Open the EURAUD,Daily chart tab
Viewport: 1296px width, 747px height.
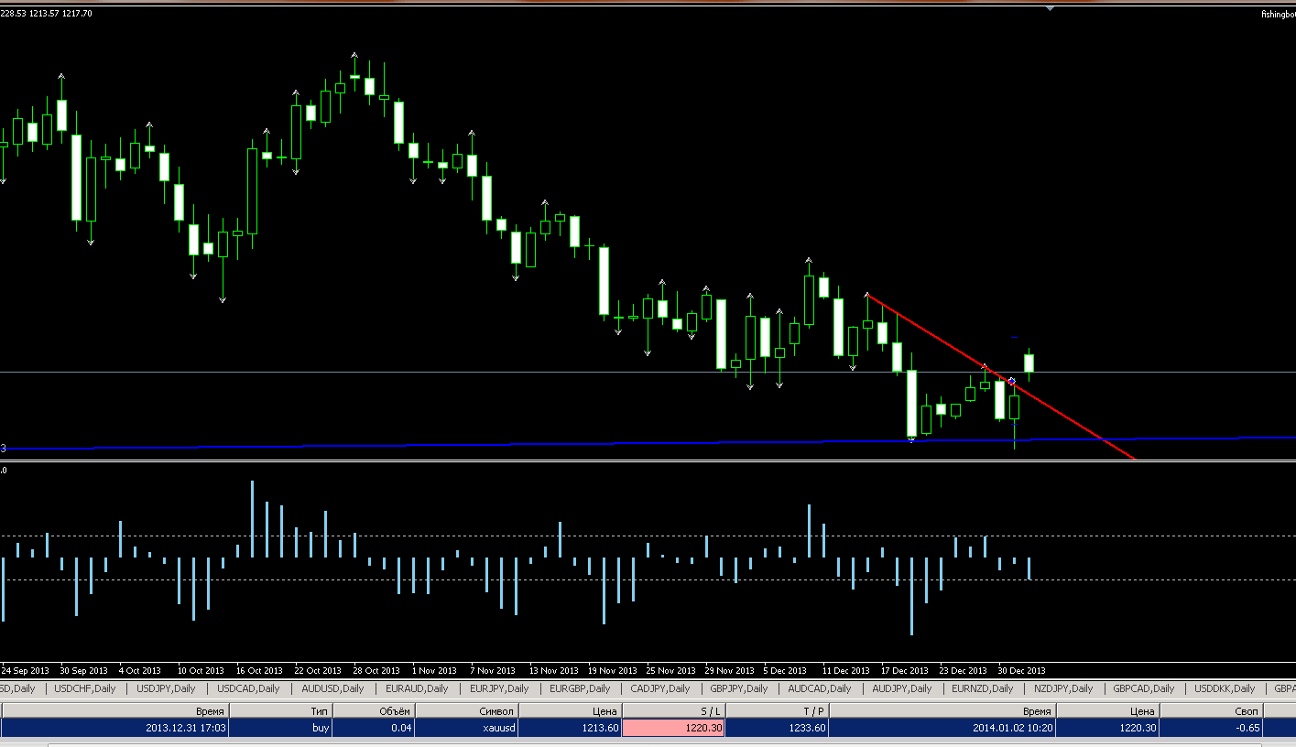(417, 688)
